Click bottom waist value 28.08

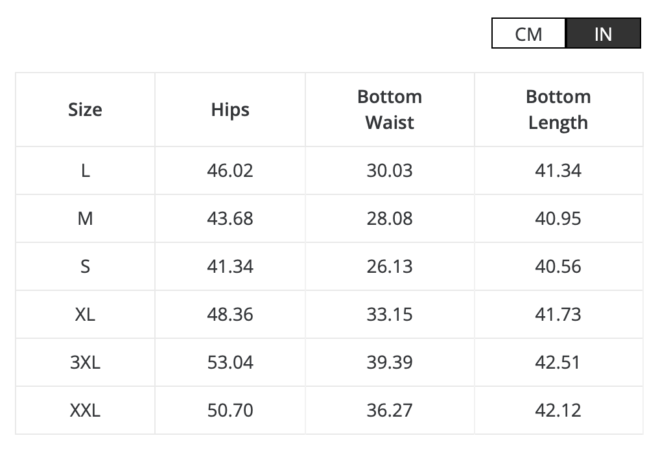coord(390,218)
